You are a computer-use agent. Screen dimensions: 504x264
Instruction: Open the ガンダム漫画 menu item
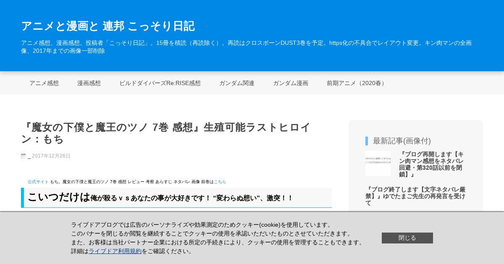[x=291, y=83]
